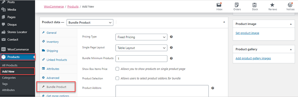The width and height of the screenshot is (298, 97).
Task: Click the Shipping truck icon
Action: coord(43,51)
